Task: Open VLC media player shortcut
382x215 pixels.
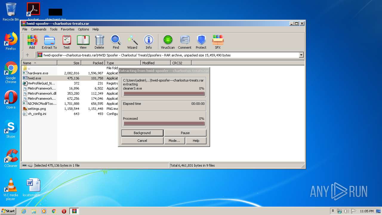Action: 11,189
